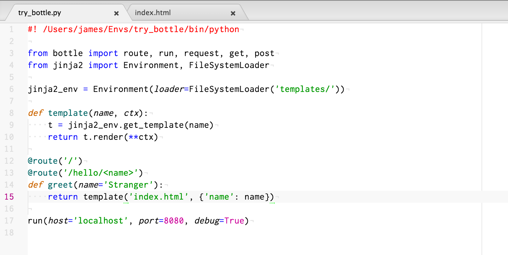Click the string 'localhost' on line 17

(101, 221)
